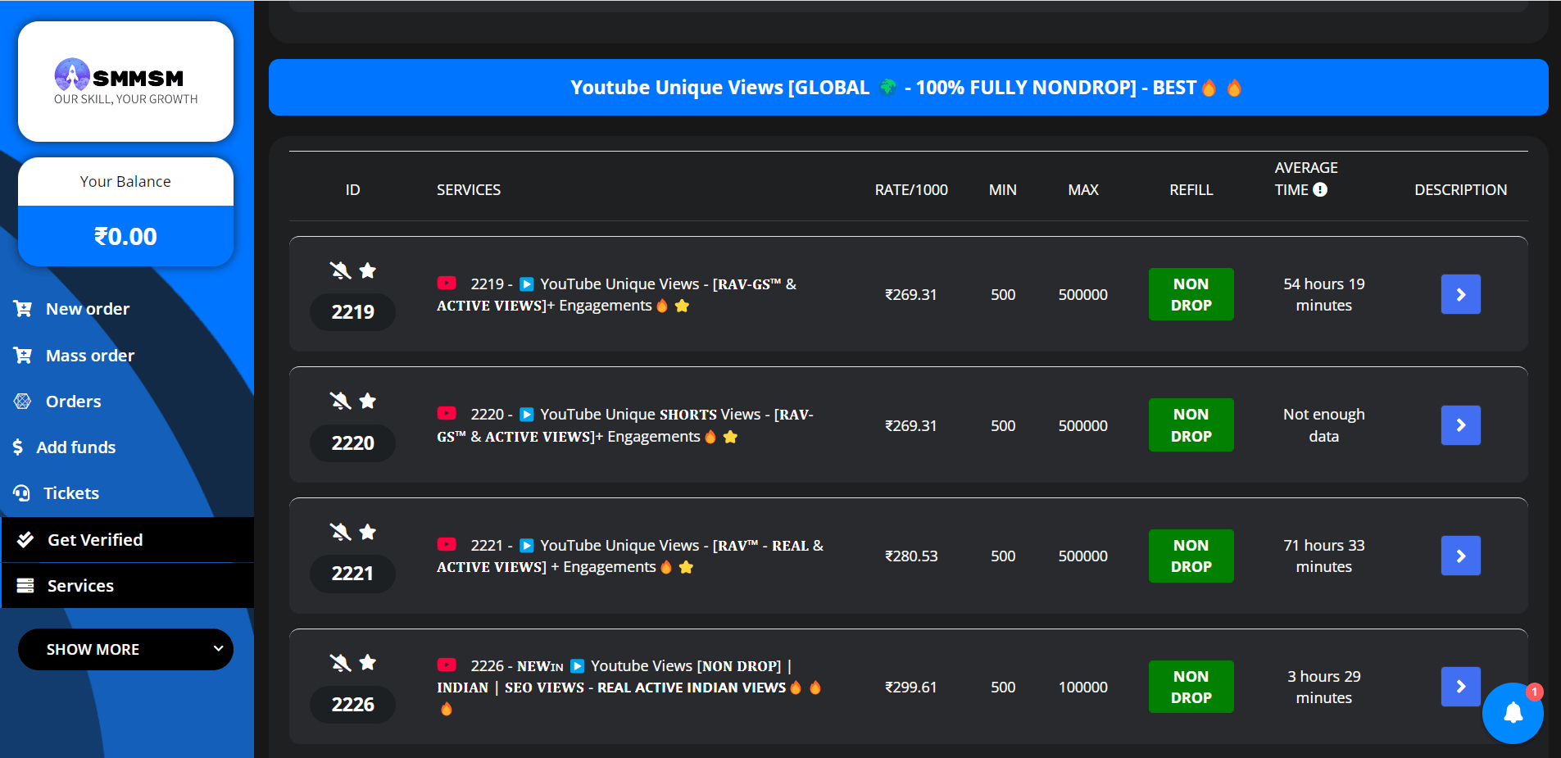Expand description arrow for service 2221

pos(1460,556)
